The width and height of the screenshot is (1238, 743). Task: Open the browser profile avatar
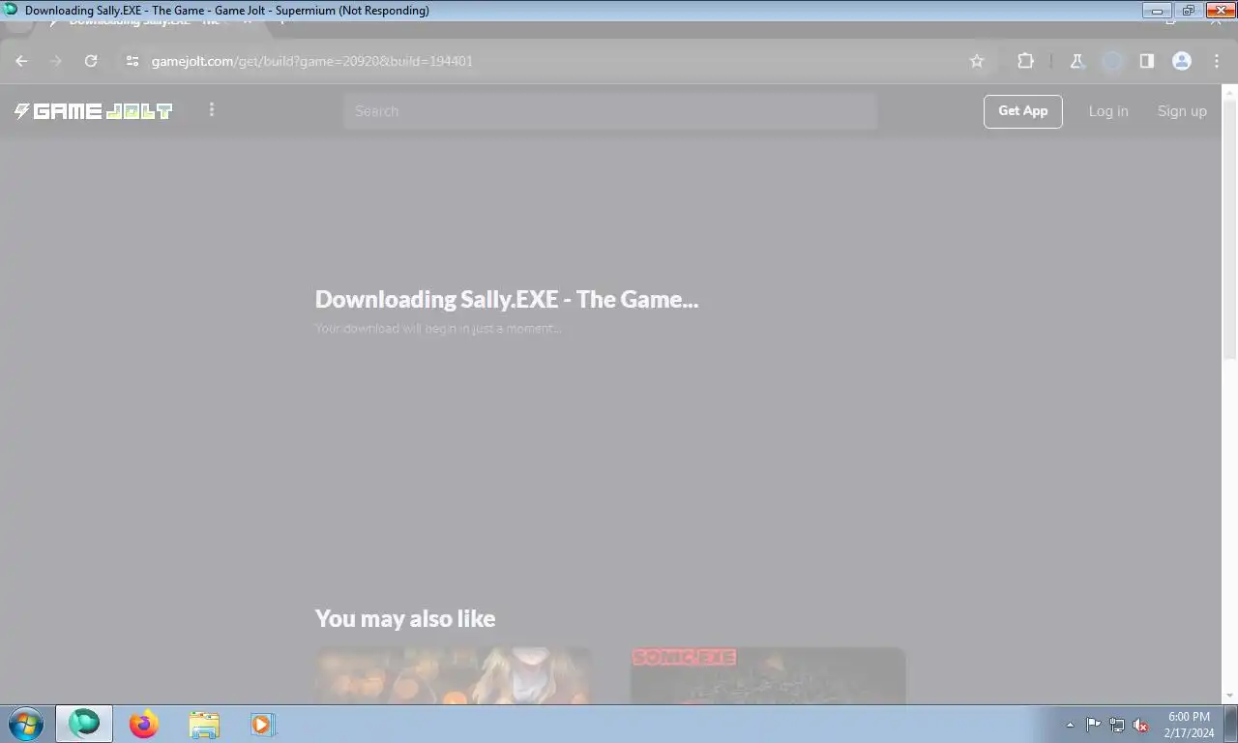tap(1182, 61)
